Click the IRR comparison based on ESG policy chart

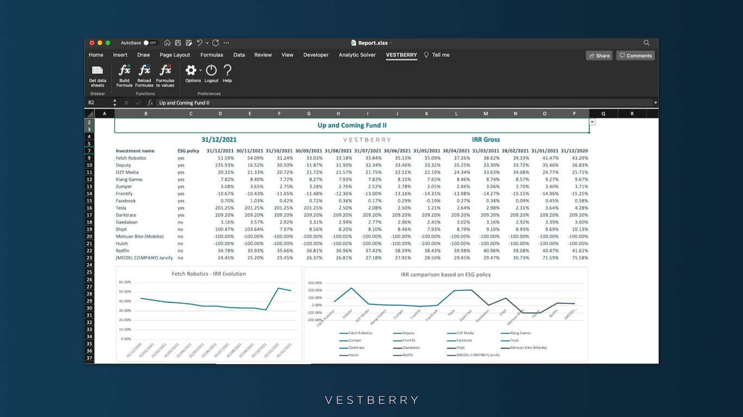445,313
